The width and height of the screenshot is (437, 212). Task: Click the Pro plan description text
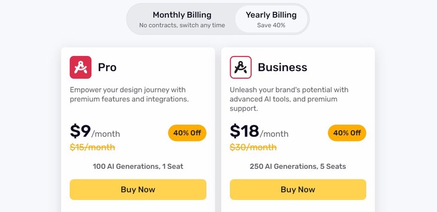click(129, 94)
